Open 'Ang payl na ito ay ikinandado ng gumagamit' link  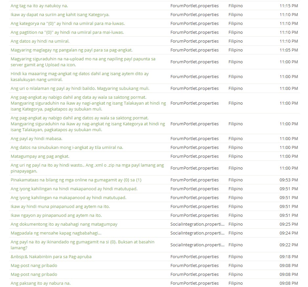(x=83, y=245)
